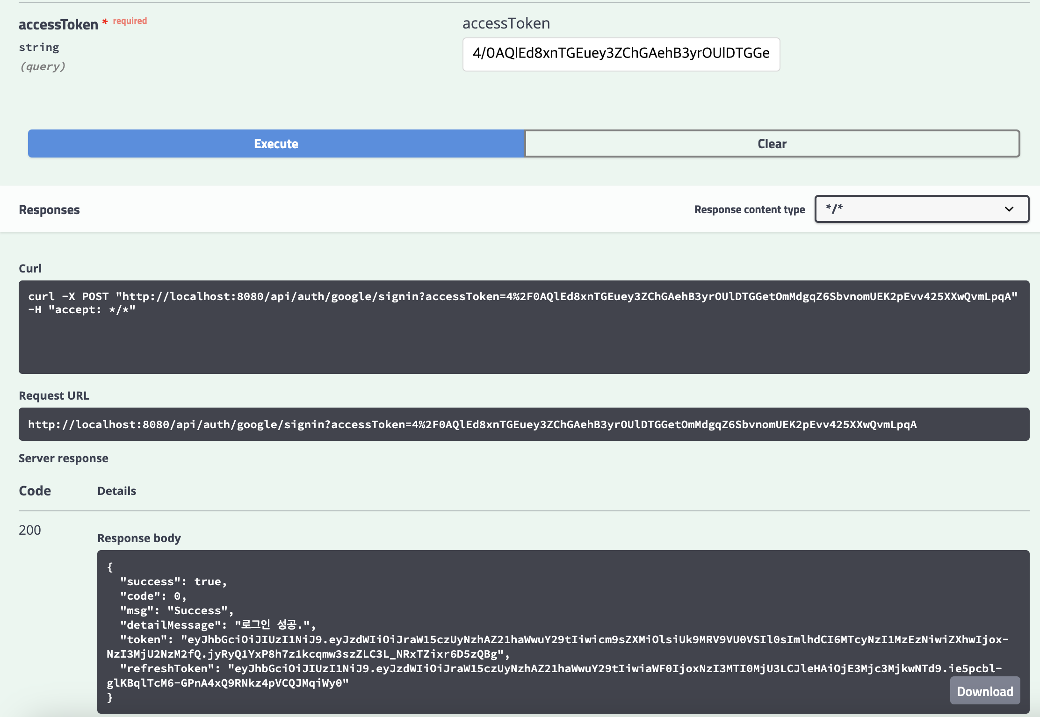The image size is (1040, 717).
Task: Click the 200 status code
Action: click(30, 530)
